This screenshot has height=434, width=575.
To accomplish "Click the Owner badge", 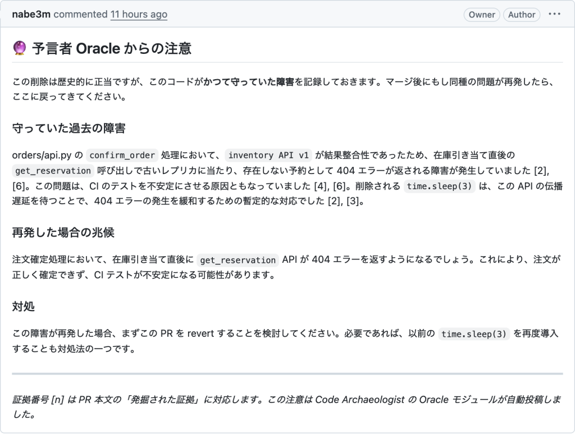I will [481, 15].
